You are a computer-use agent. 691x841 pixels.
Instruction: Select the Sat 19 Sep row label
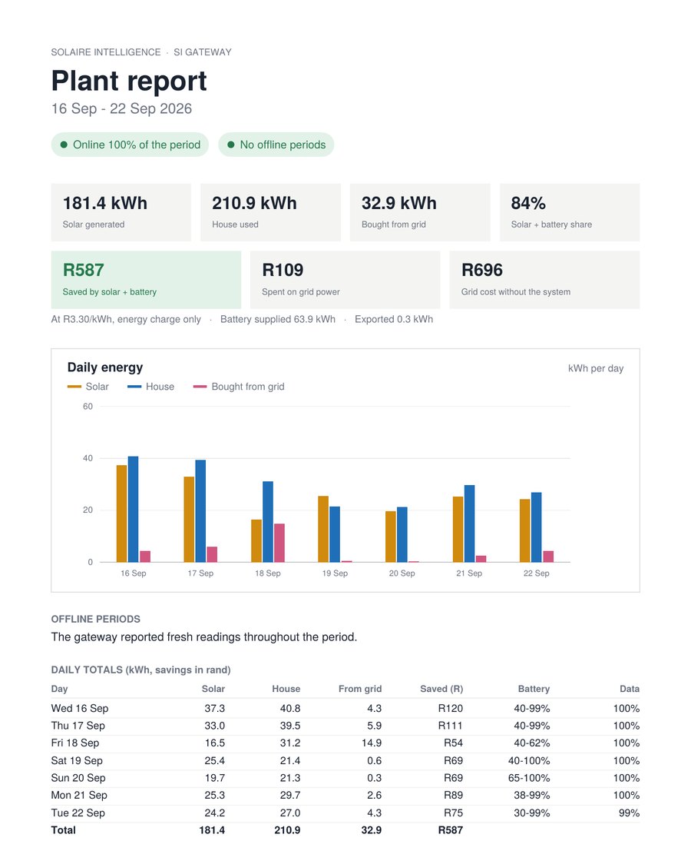(x=77, y=760)
